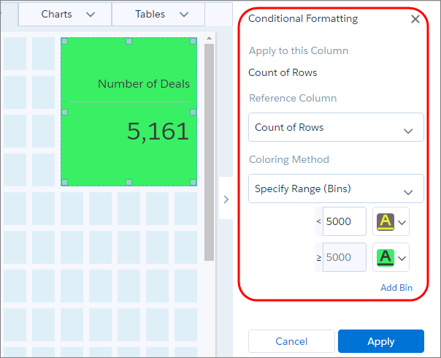The width and height of the screenshot is (441, 358).
Task: Click the canvas vertical scrollbar
Action: pyautogui.click(x=209, y=146)
